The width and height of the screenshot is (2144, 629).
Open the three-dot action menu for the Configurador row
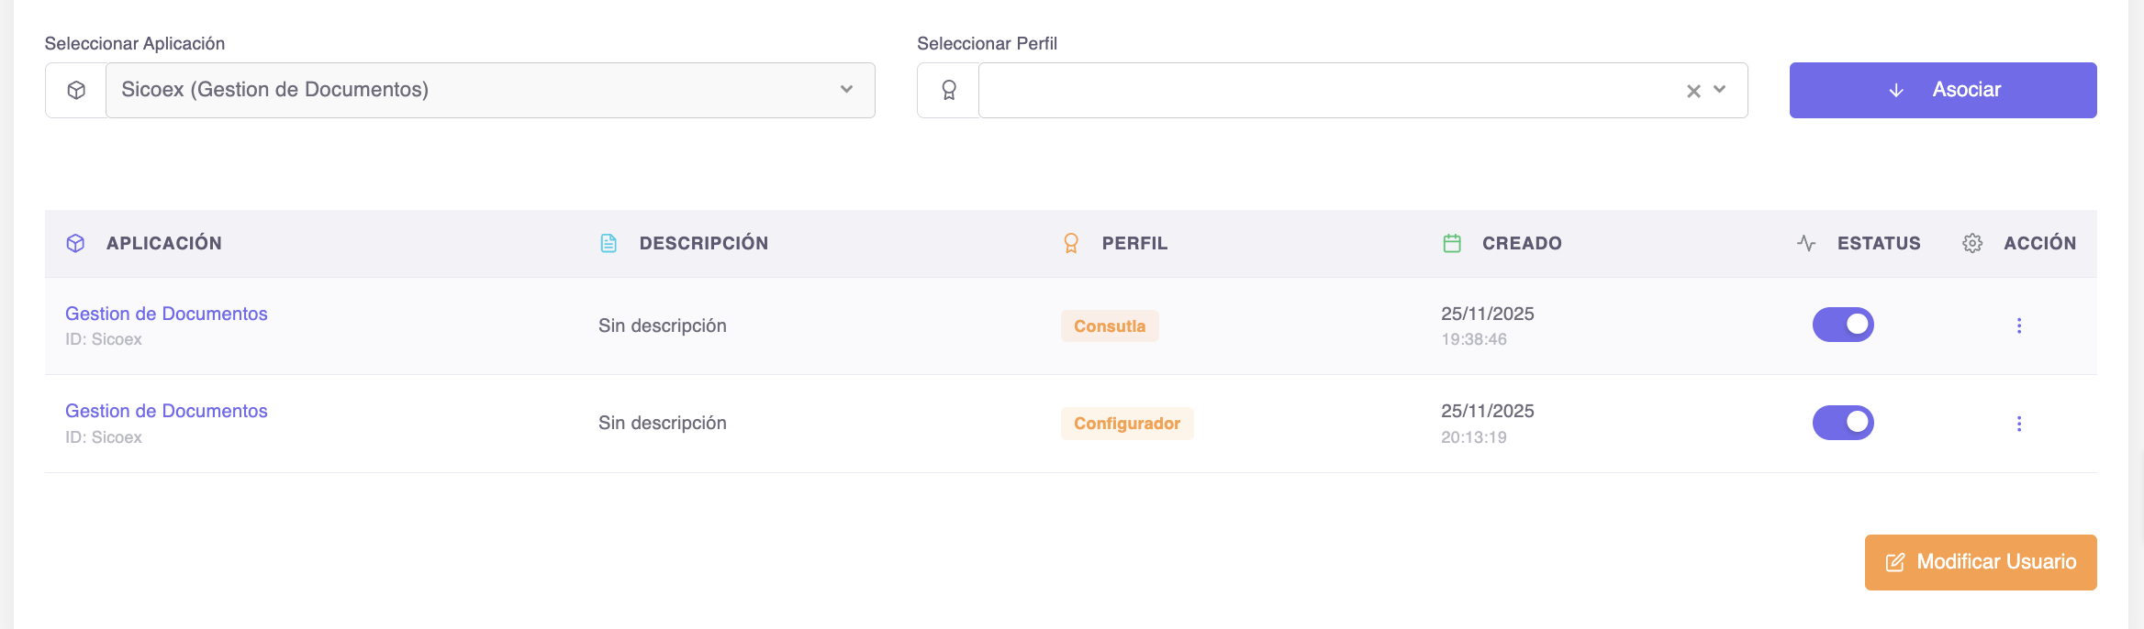pyautogui.click(x=2019, y=424)
